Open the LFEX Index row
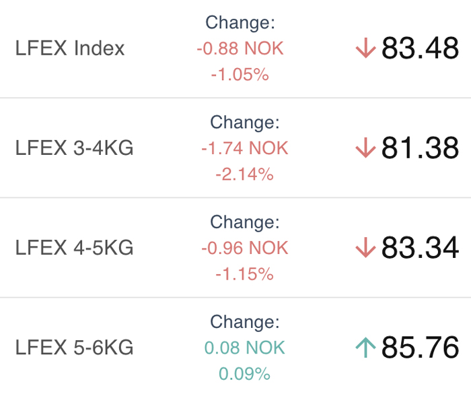Viewport: 471px width, 394px height. point(235,48)
